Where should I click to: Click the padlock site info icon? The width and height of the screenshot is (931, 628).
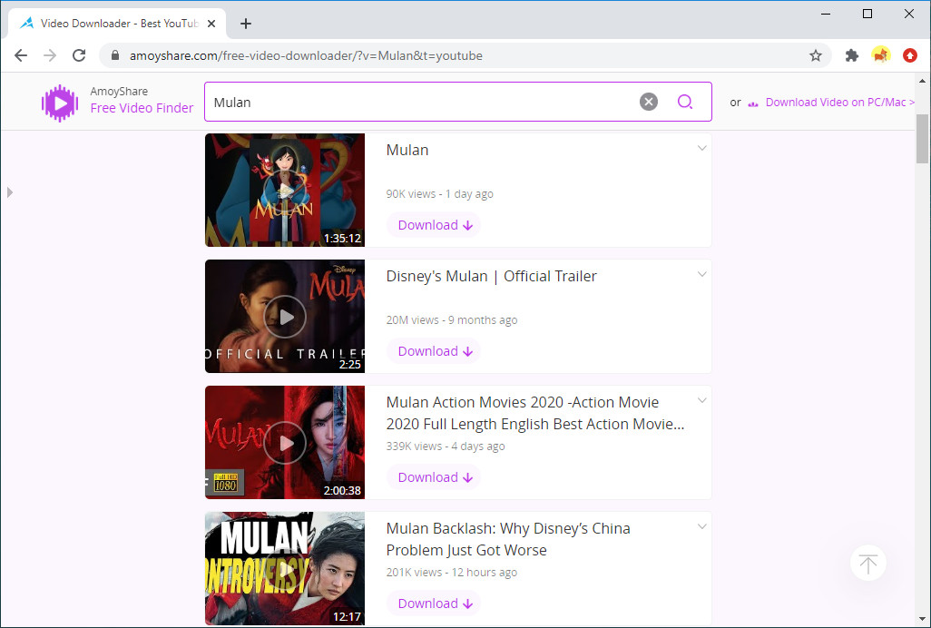click(116, 55)
